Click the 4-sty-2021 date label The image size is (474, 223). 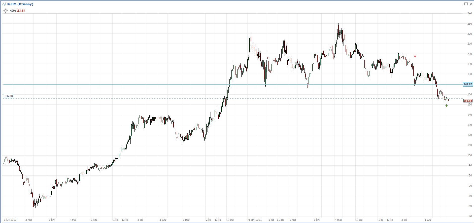pyautogui.click(x=255, y=220)
